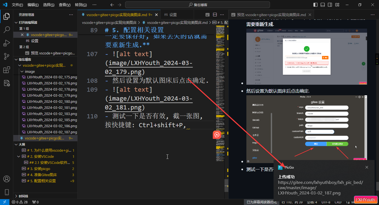This screenshot has height=205, width=379.
Task: Open Run and Debug view
Action: point(7,43)
